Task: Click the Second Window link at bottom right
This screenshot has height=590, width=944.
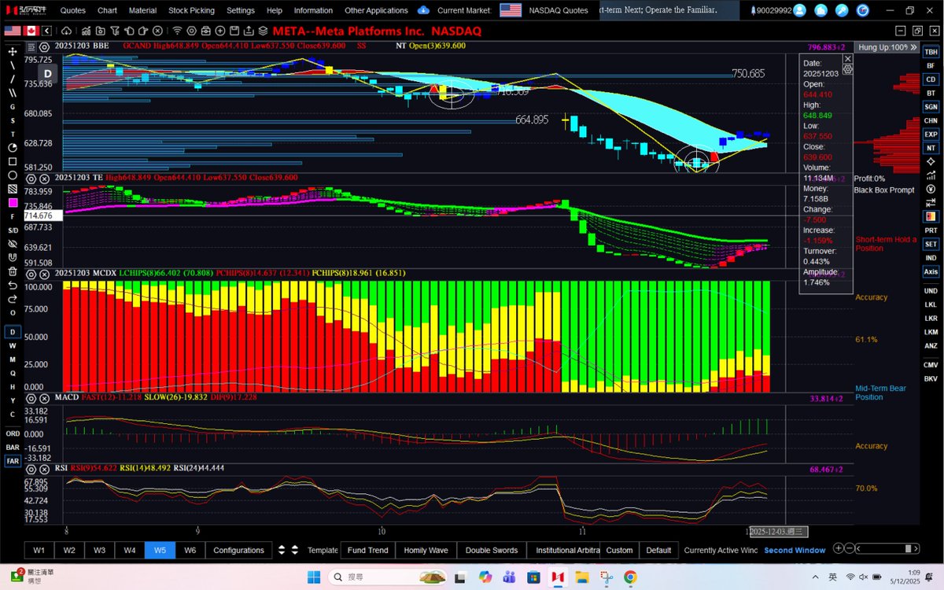Action: tap(795, 550)
